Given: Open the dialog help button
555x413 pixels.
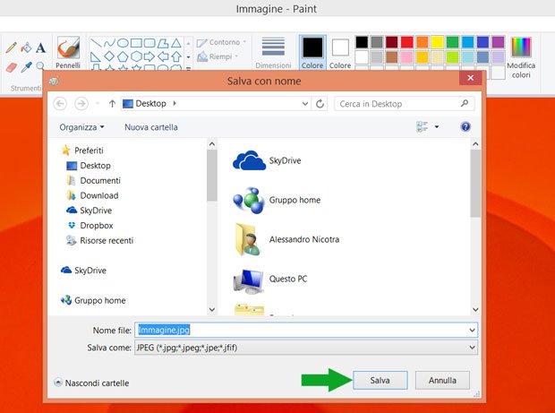Looking at the screenshot, I should [x=465, y=126].
